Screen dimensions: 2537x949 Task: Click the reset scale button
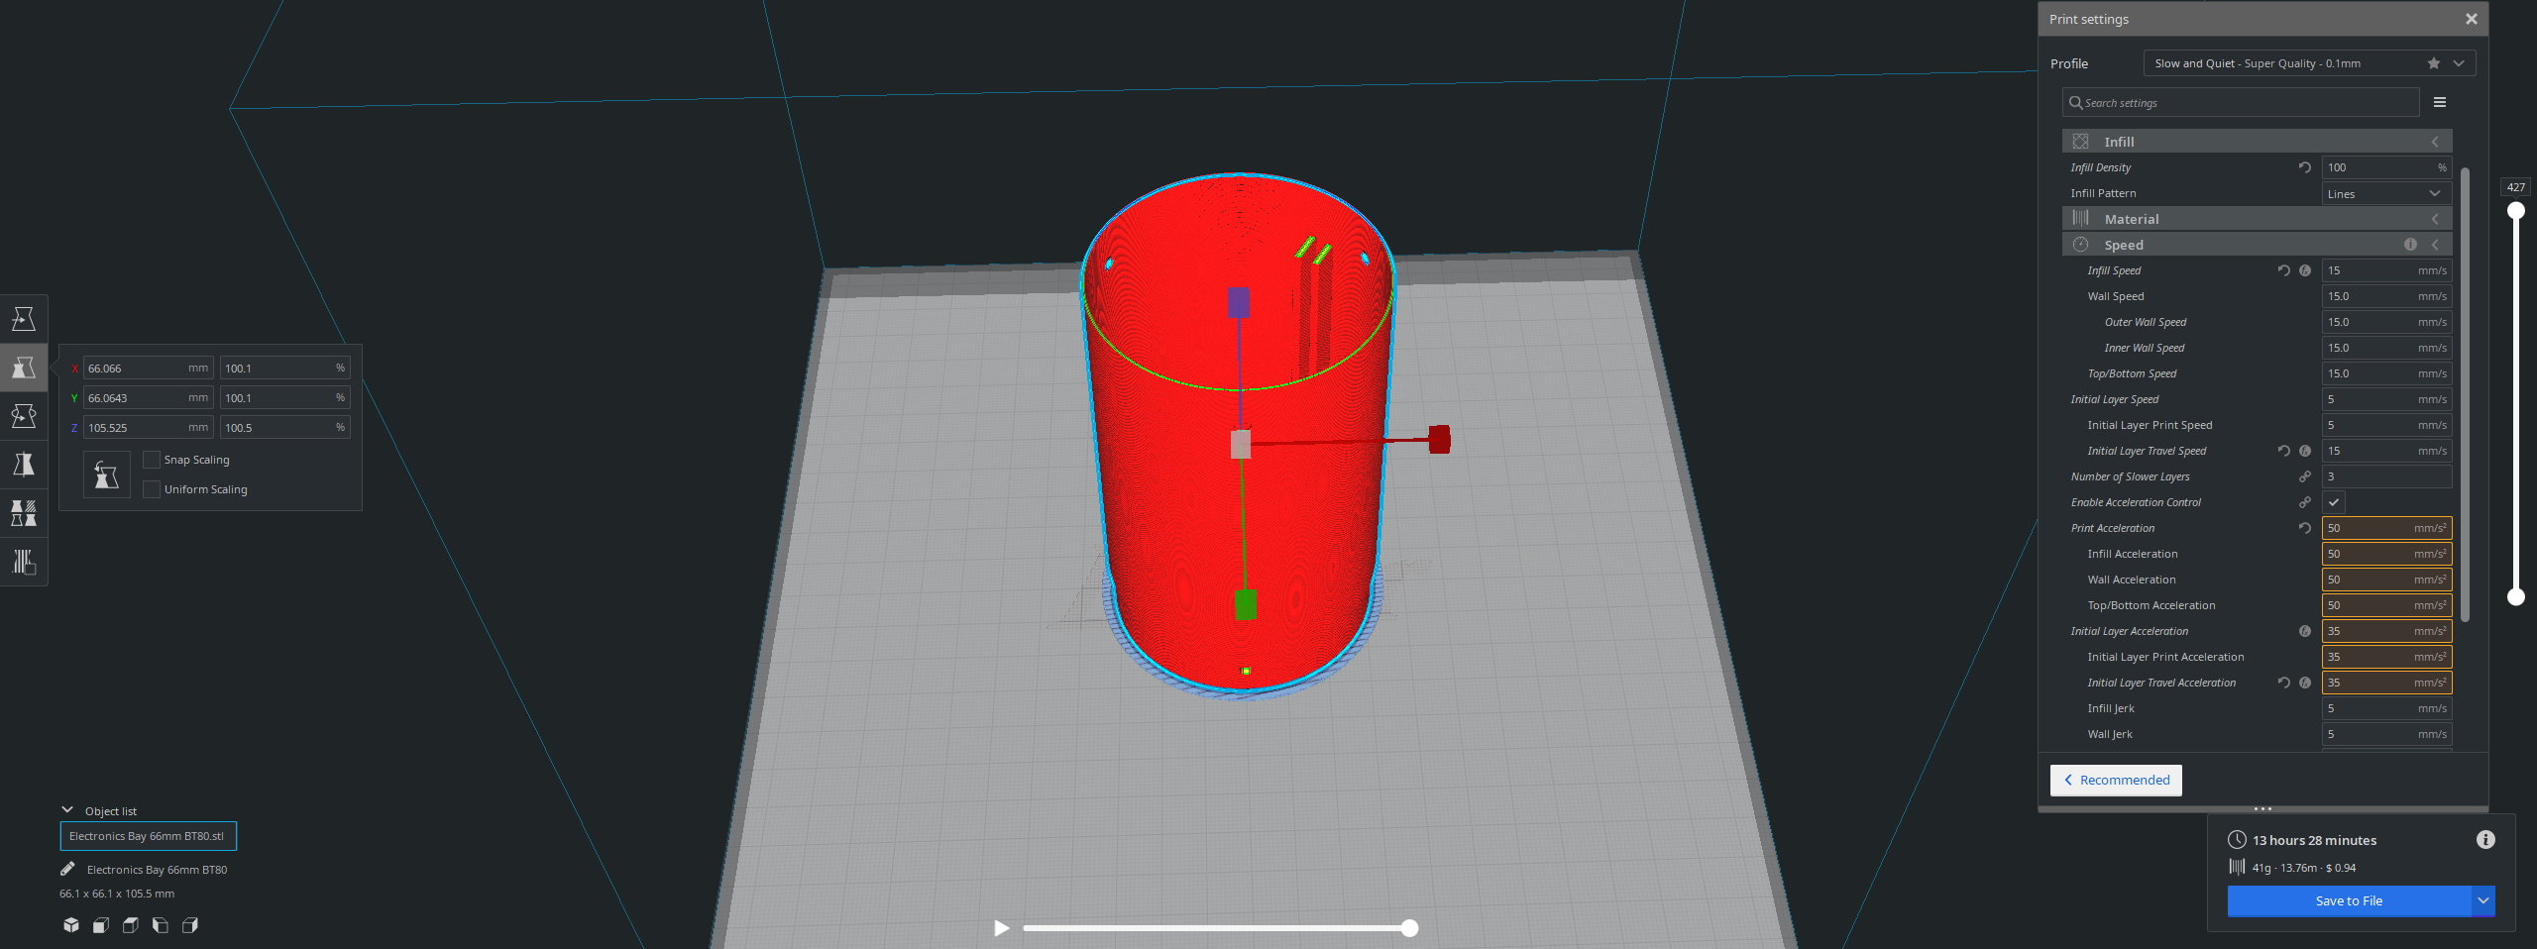(107, 475)
